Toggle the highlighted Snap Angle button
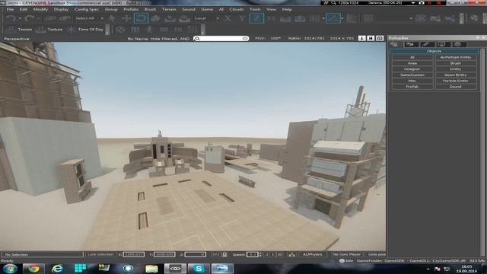487x274 pixels. click(333, 18)
